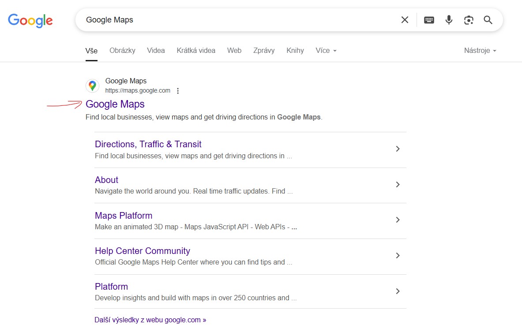Open the main Google Maps result title

[x=115, y=104]
